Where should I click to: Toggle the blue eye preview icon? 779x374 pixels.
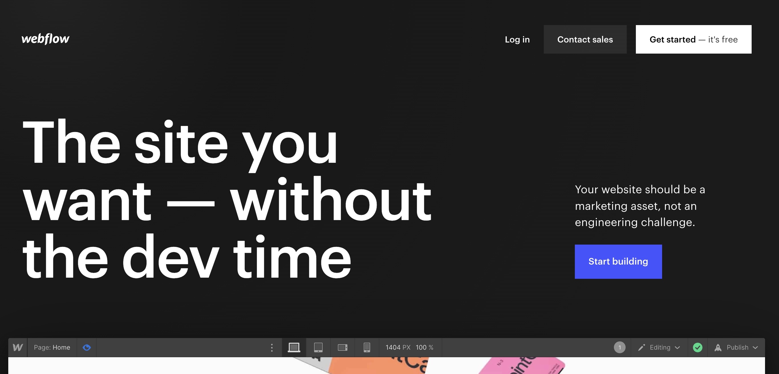click(x=87, y=347)
